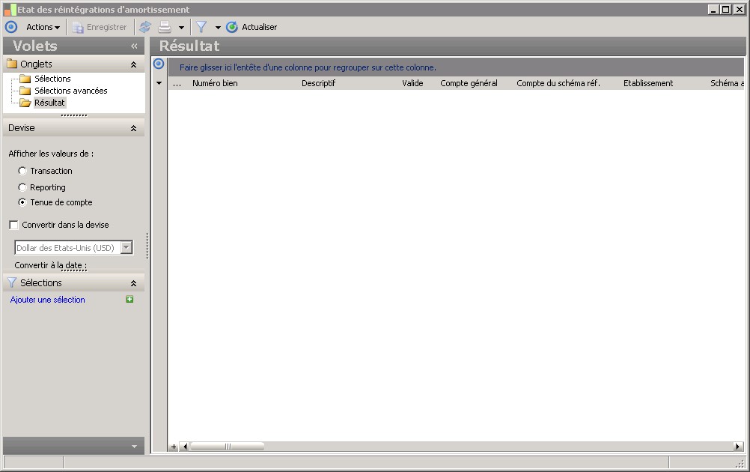The image size is (750, 472).
Task: Open the grid options dropdown triangle
Action: [159, 83]
